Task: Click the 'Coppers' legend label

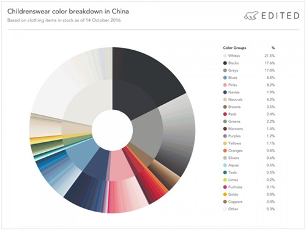Action: 236,202
